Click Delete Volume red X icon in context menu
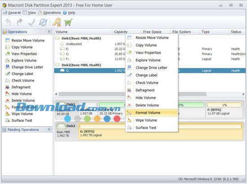The image size is (247, 184). pyautogui.click(x=129, y=105)
